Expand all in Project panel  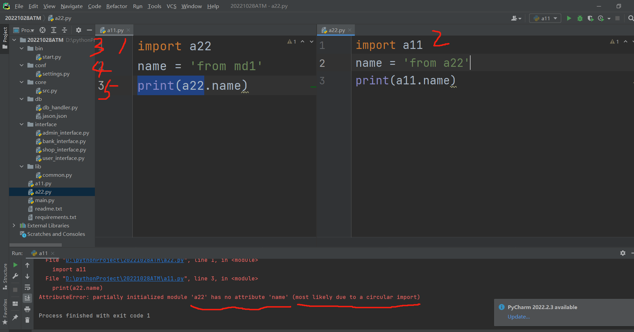click(x=54, y=30)
